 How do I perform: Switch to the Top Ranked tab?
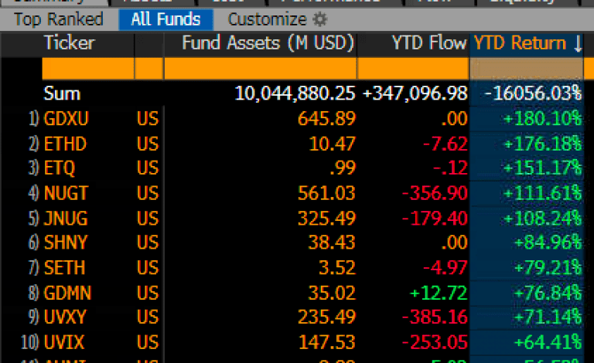[x=58, y=20]
